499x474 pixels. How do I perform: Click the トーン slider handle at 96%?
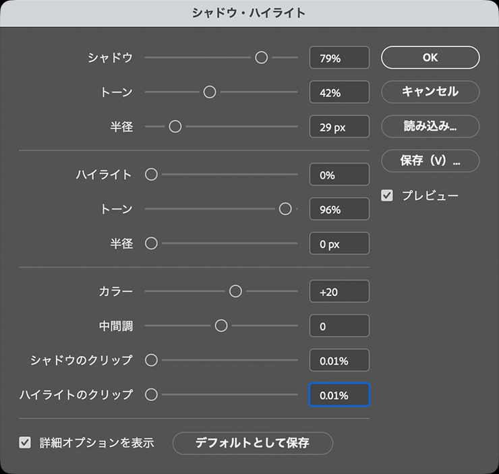[285, 210]
